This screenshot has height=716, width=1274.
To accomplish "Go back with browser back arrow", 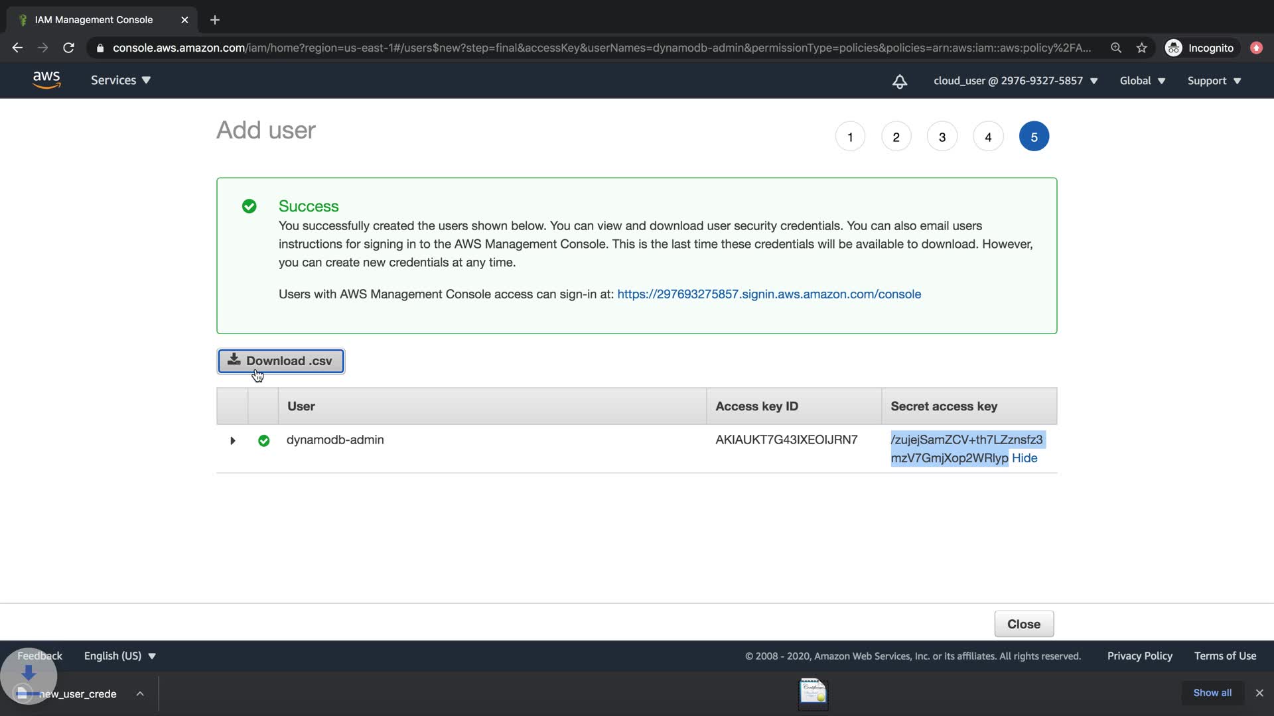I will coord(17,48).
